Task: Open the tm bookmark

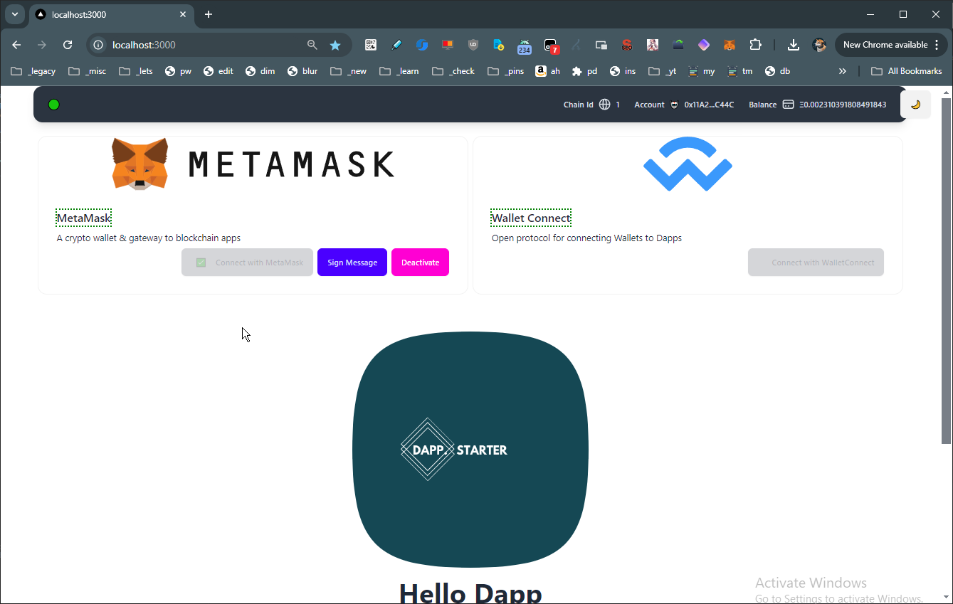Action: coord(740,71)
